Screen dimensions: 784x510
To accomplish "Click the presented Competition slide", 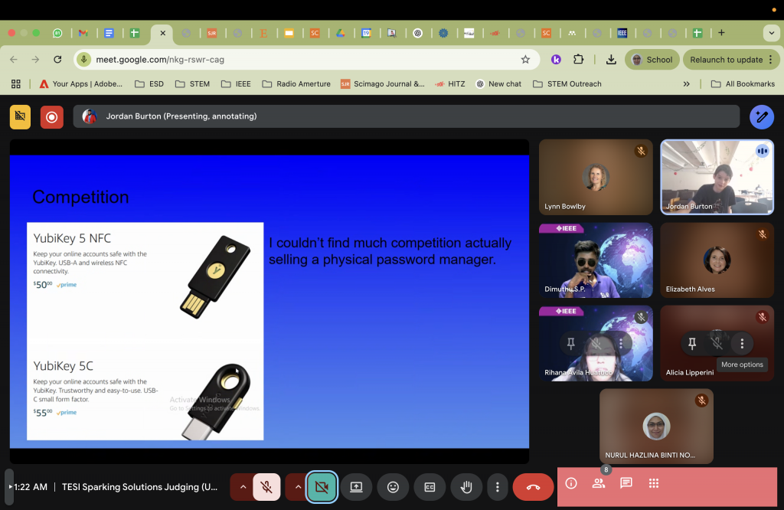I will [269, 302].
